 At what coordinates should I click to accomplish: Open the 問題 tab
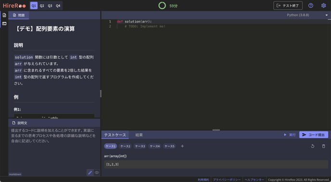click(x=19, y=15)
